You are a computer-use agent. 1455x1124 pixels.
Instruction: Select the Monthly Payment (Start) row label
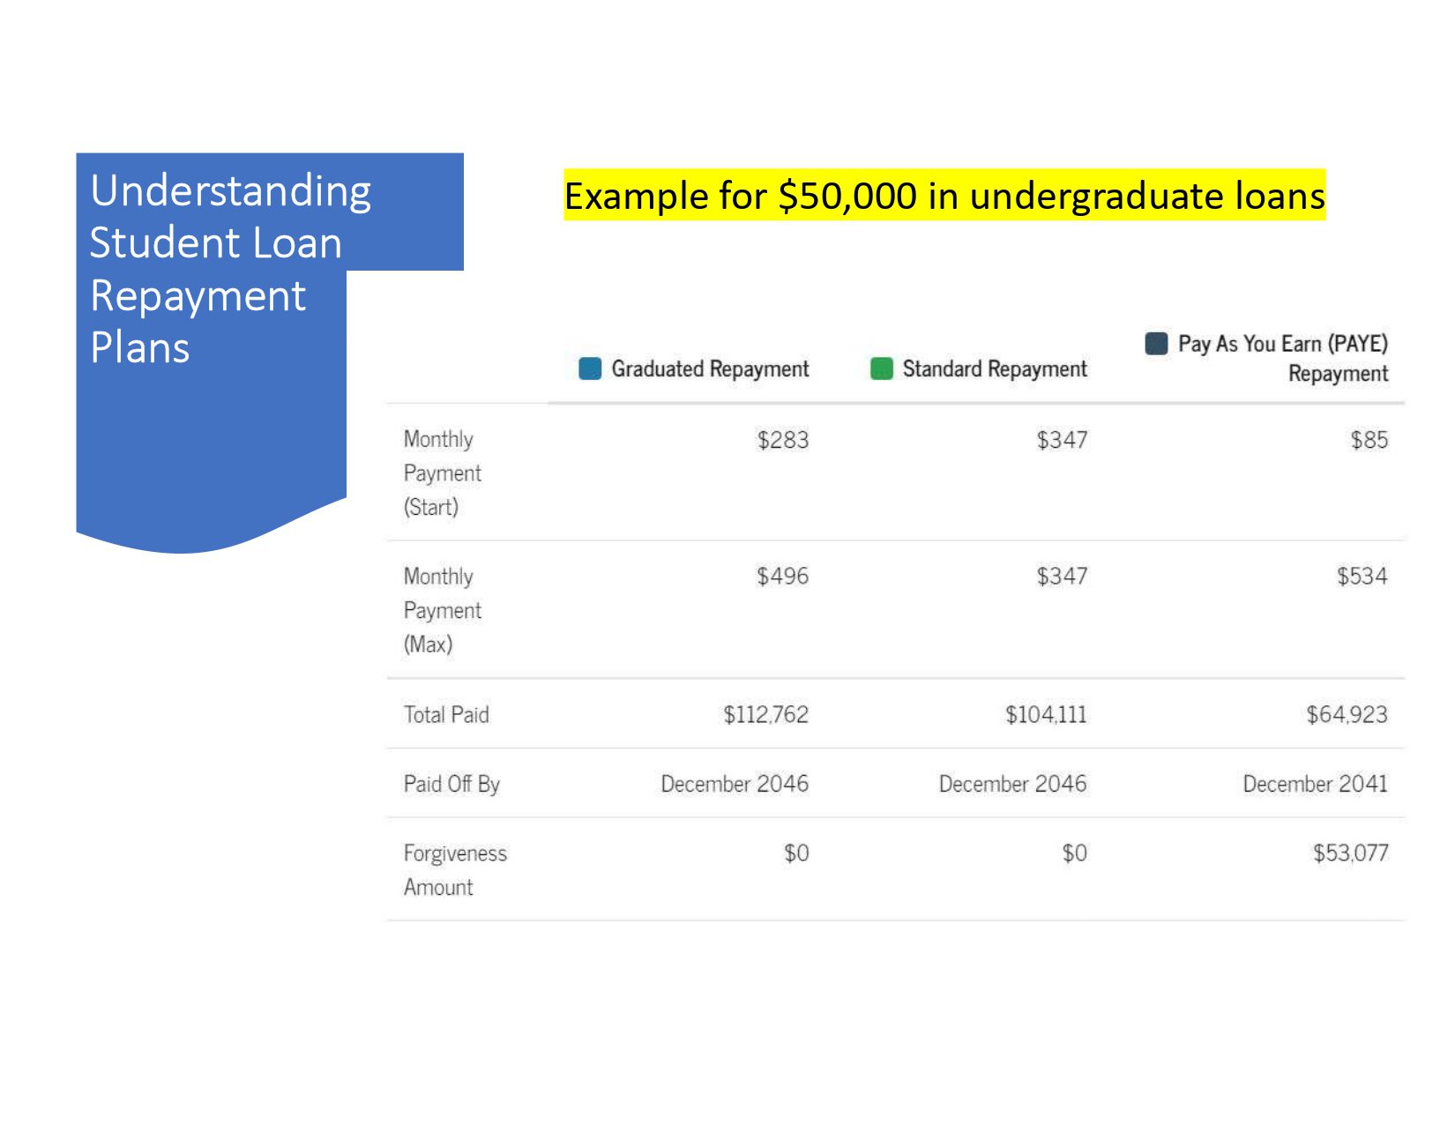442,473
